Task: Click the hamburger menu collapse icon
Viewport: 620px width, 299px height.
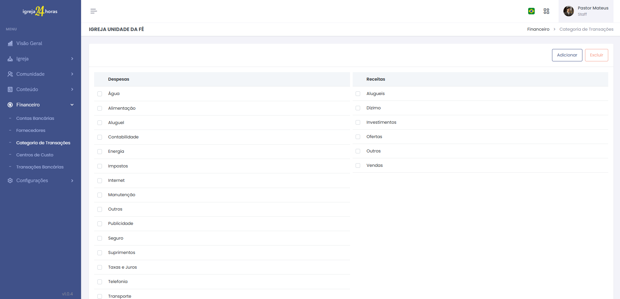Action: [93, 11]
